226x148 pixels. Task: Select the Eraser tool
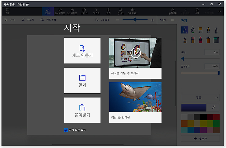coord(193,40)
